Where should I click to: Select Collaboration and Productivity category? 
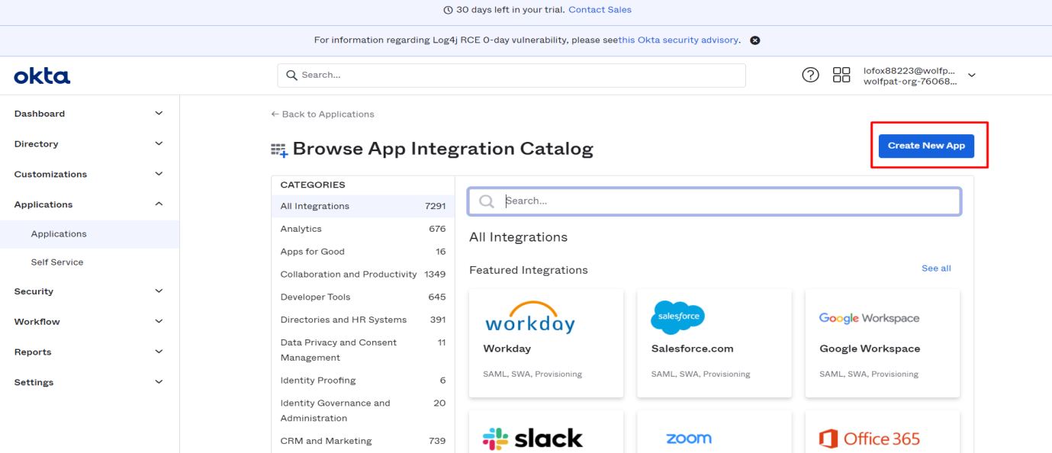[x=363, y=275]
